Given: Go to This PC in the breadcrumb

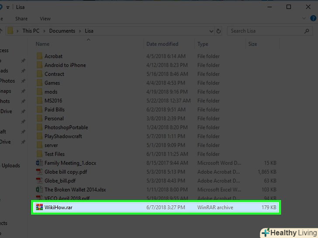Looking at the screenshot, I should coord(31,31).
